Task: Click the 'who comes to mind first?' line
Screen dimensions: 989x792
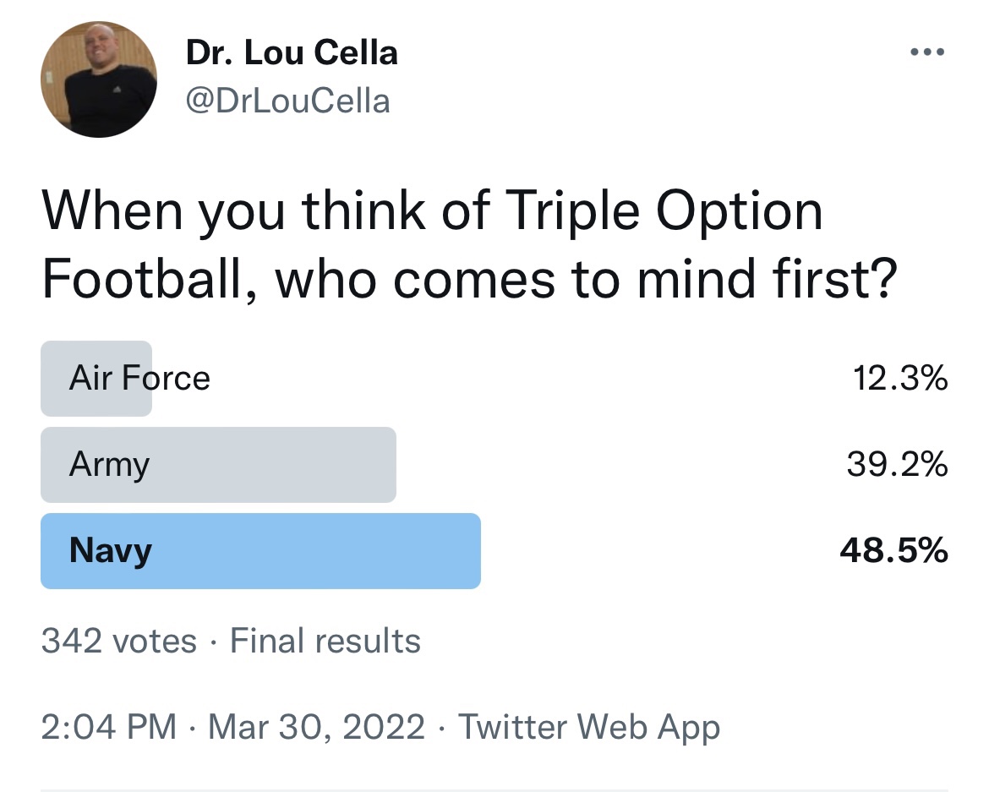Action: coord(586,279)
